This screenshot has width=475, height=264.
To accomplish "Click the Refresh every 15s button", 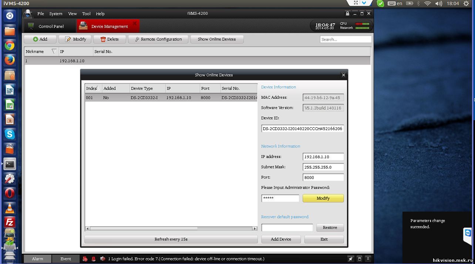I will pyautogui.click(x=171, y=239).
